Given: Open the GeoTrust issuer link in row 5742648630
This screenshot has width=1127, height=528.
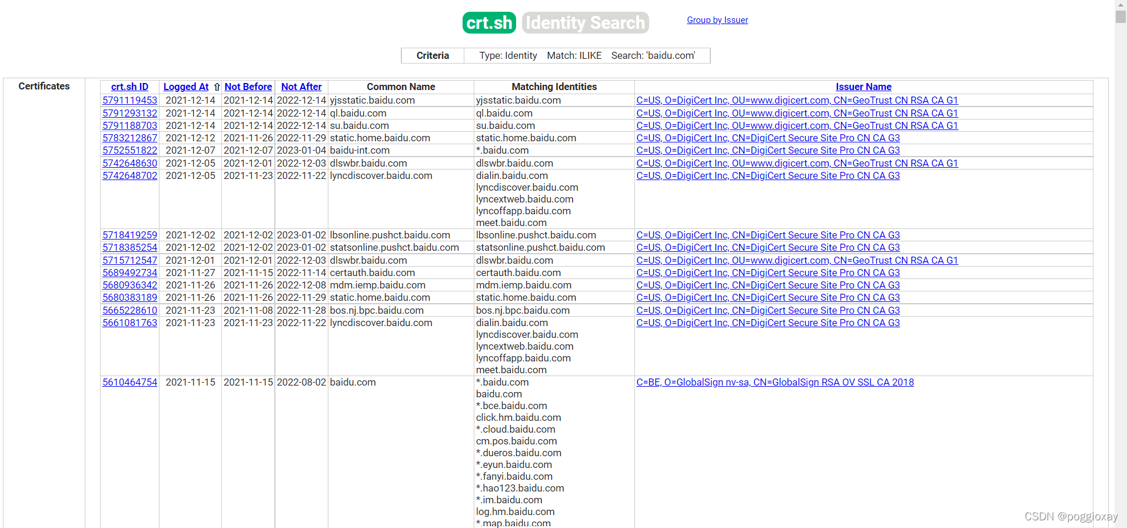Looking at the screenshot, I should [x=797, y=163].
